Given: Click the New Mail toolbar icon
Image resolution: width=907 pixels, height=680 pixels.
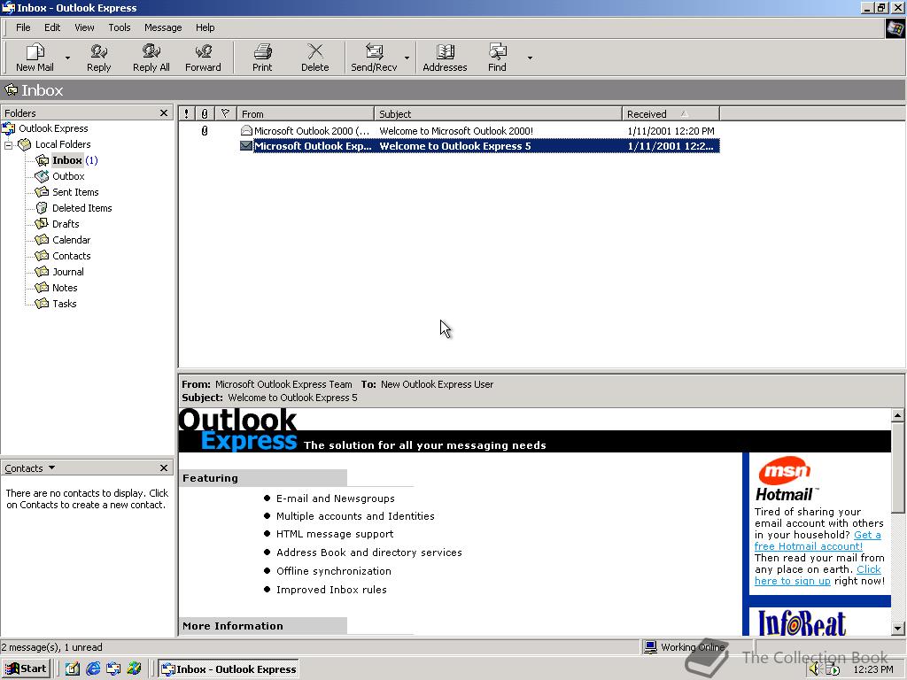Looking at the screenshot, I should tap(35, 58).
